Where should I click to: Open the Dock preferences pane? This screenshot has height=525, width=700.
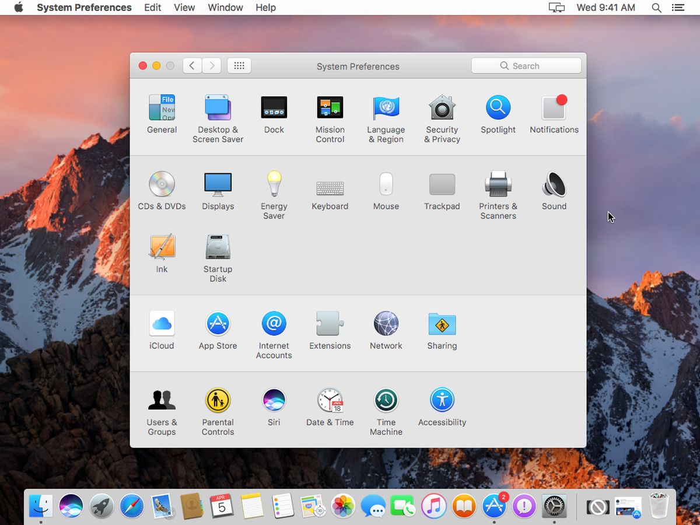[274, 115]
